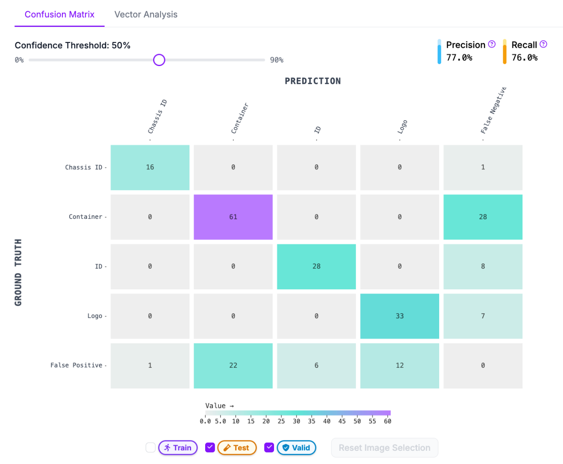Open the Logo true positive cell showing 33

tap(400, 316)
